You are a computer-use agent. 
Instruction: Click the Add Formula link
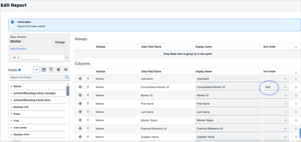[x=18, y=49]
